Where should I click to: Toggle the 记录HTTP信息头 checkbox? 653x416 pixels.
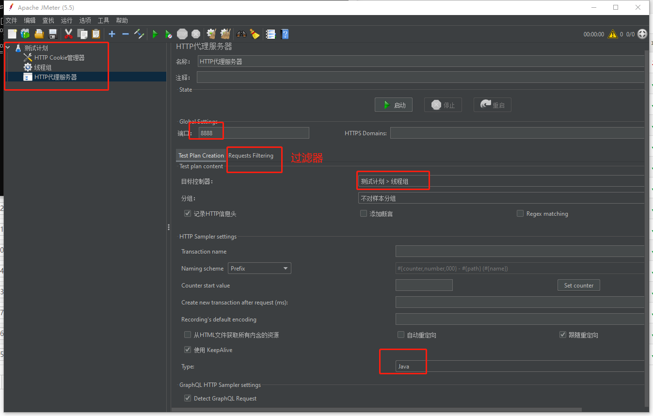tap(188, 213)
